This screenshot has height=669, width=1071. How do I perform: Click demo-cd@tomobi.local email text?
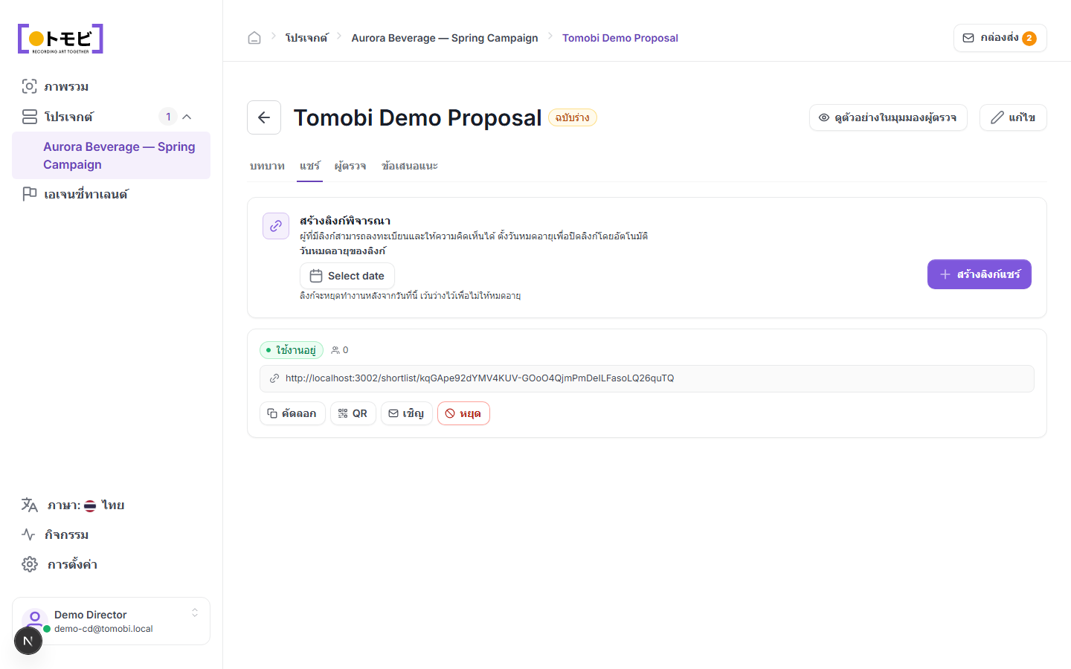pos(103,629)
